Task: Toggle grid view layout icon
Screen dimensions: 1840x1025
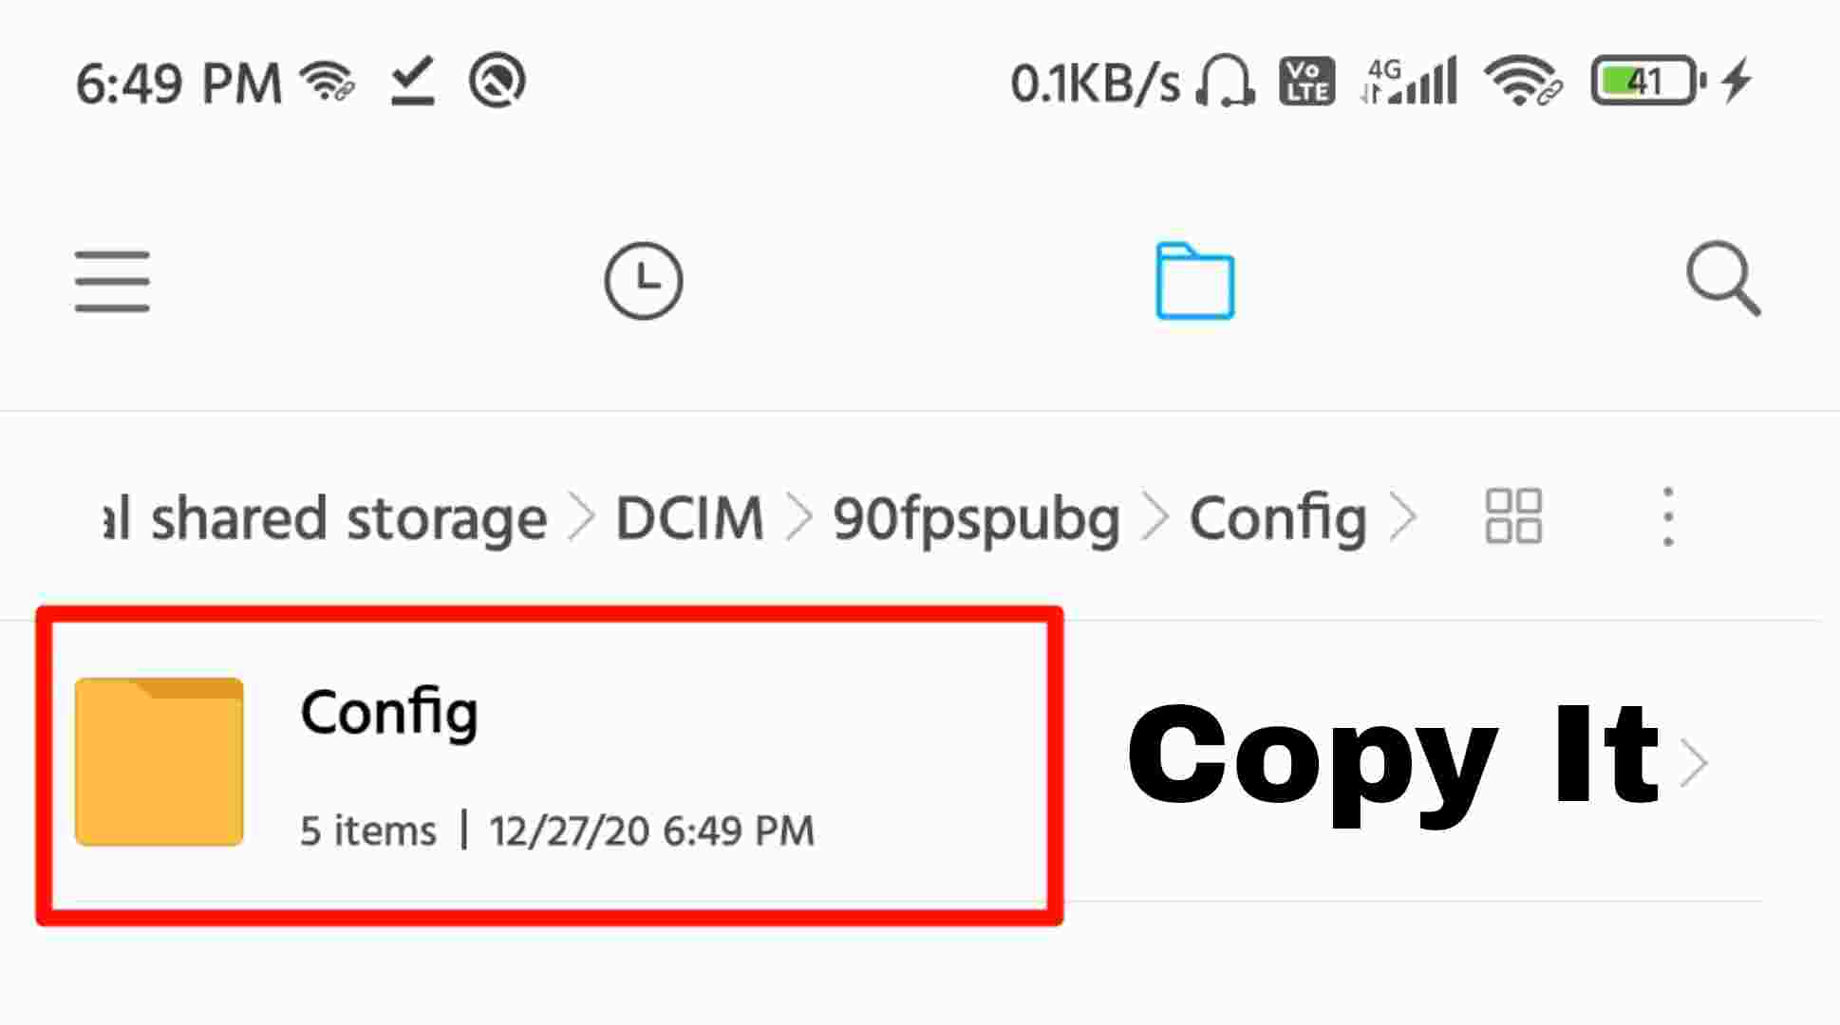Action: 1513,516
